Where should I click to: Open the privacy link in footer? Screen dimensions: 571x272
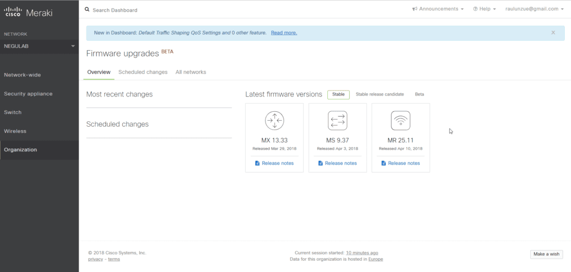[95, 259]
